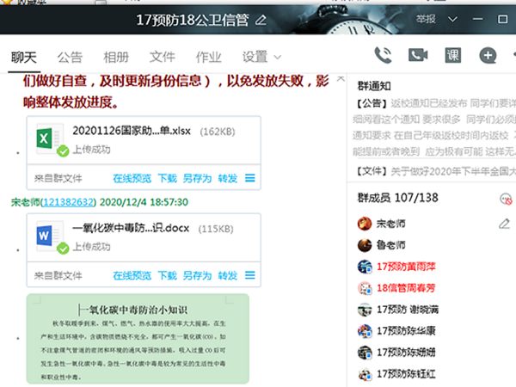Click edit pencil icon next to 宋老师

point(505,223)
